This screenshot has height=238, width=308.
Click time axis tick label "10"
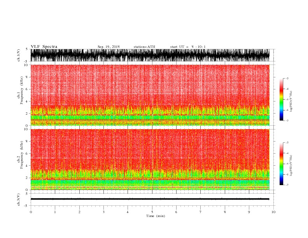click(273, 212)
